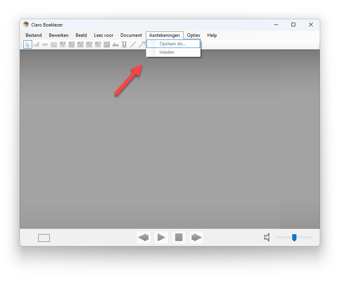Image resolution: width=345 pixels, height=289 pixels.
Task: Open the Bestand menu
Action: [x=34, y=35]
